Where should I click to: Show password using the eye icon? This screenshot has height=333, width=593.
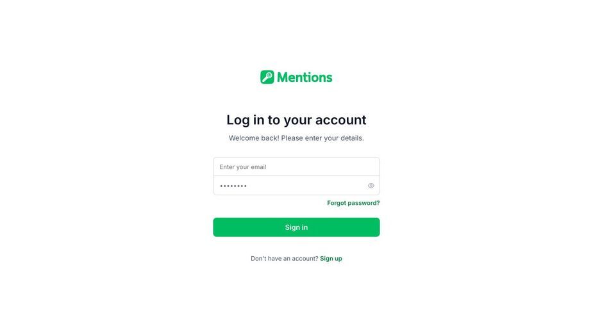click(x=371, y=186)
